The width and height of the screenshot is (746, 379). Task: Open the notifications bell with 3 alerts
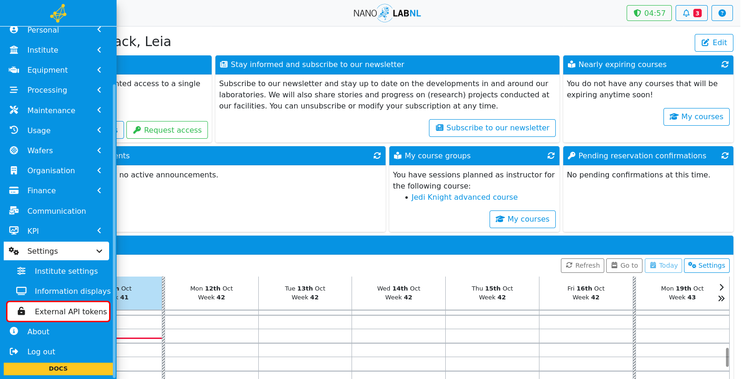point(691,13)
